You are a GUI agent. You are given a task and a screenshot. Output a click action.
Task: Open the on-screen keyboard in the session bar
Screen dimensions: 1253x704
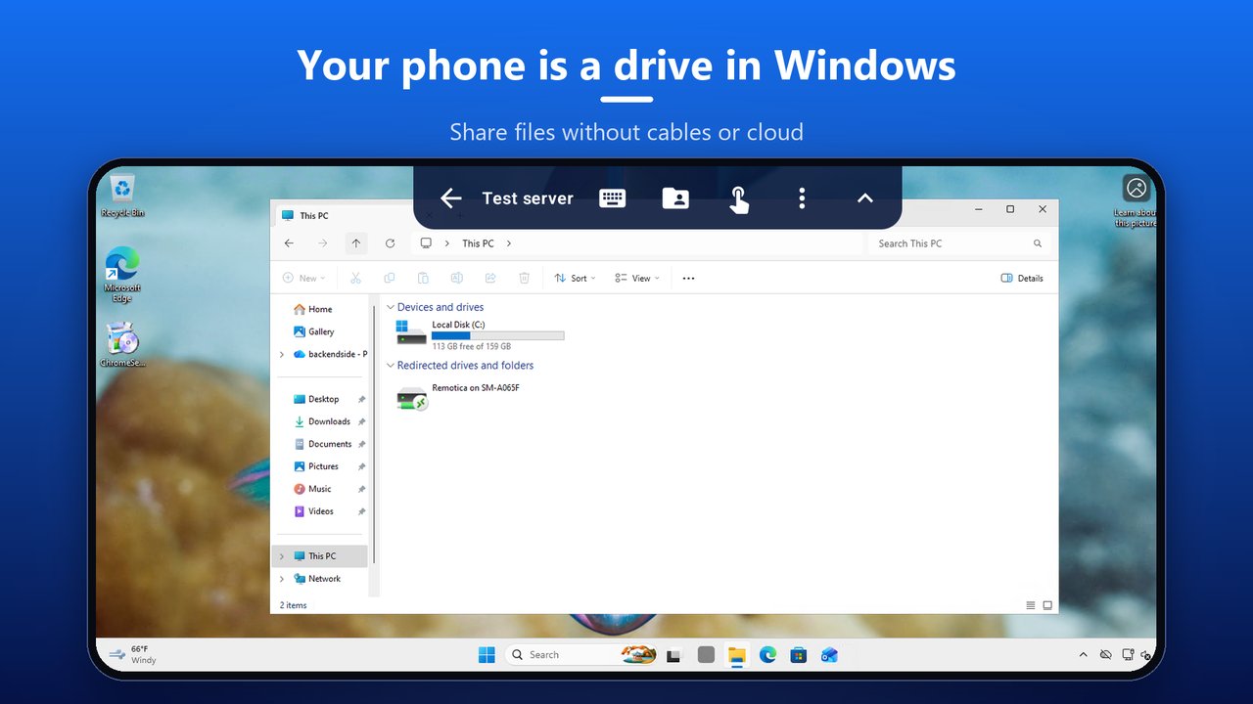pyautogui.click(x=613, y=198)
